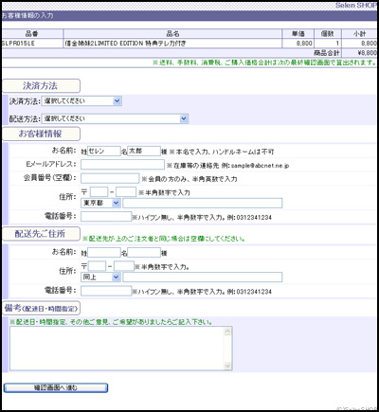Open the 配送方法 delivery method dropdown

115,118
